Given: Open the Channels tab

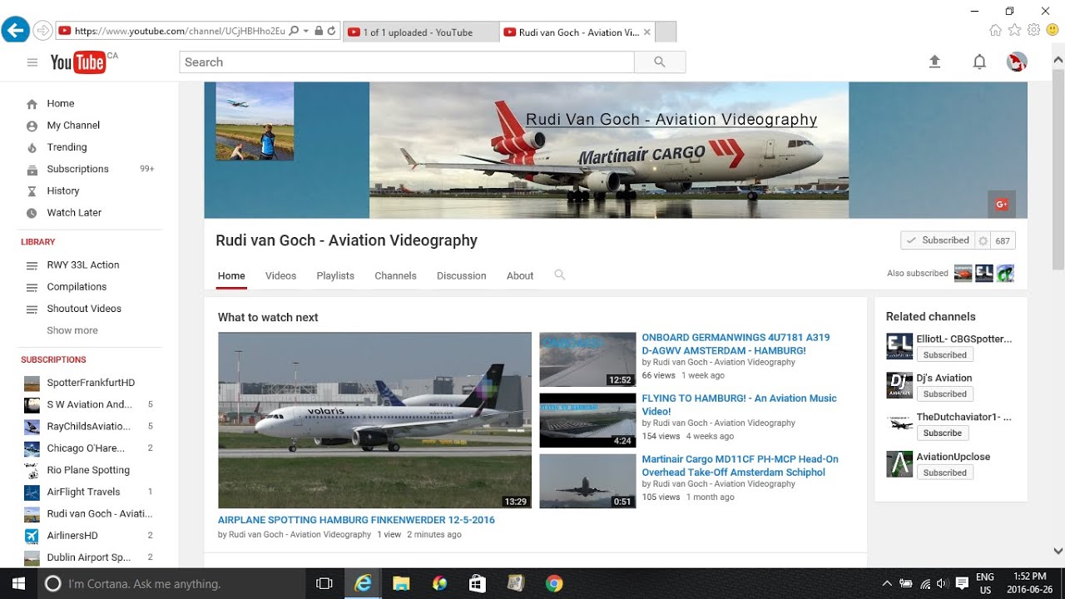Looking at the screenshot, I should click(x=395, y=275).
